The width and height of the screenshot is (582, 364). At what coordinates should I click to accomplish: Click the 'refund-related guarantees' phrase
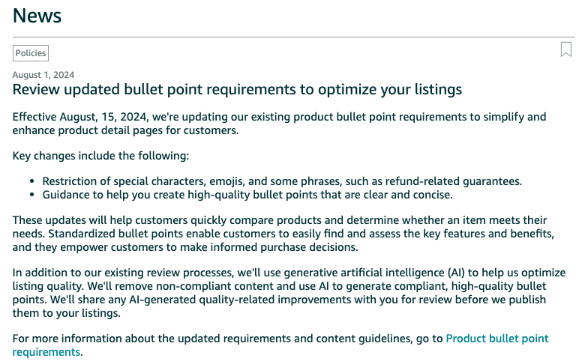452,181
